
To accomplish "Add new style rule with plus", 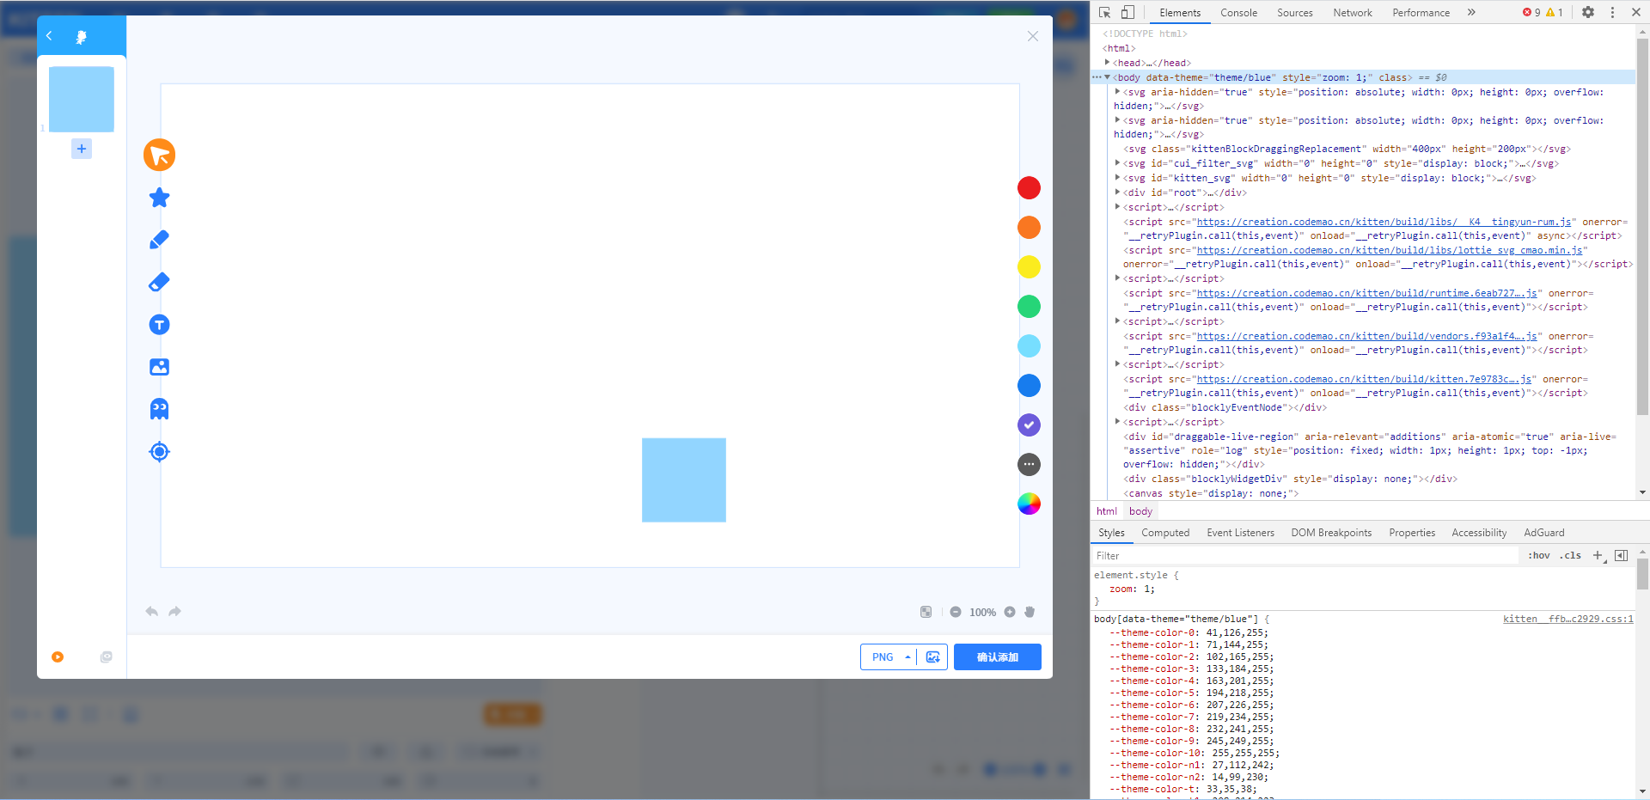I will [1598, 556].
